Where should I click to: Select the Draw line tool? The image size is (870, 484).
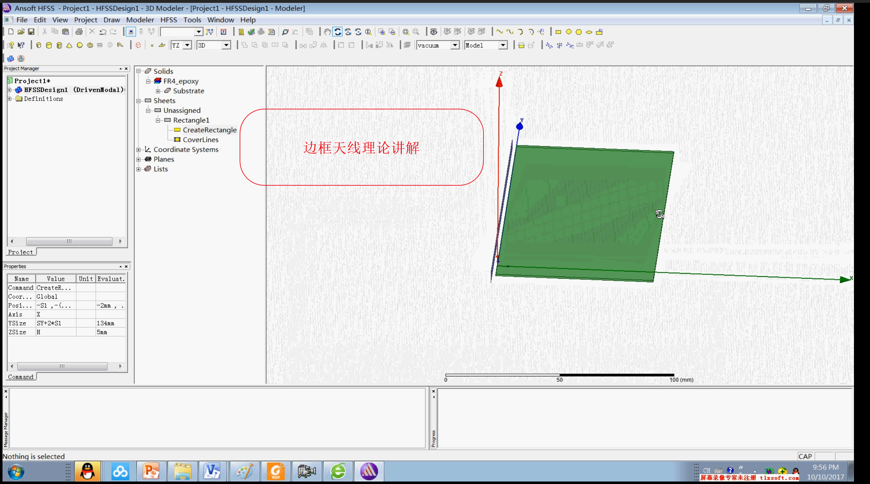click(x=500, y=32)
